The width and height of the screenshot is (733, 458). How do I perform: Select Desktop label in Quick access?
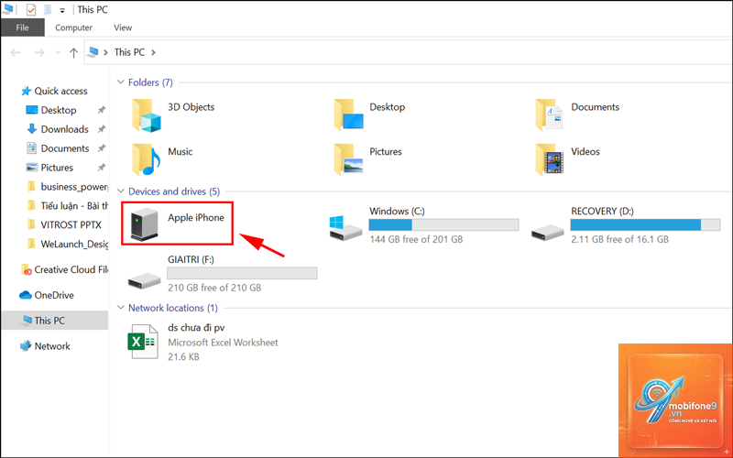point(59,110)
